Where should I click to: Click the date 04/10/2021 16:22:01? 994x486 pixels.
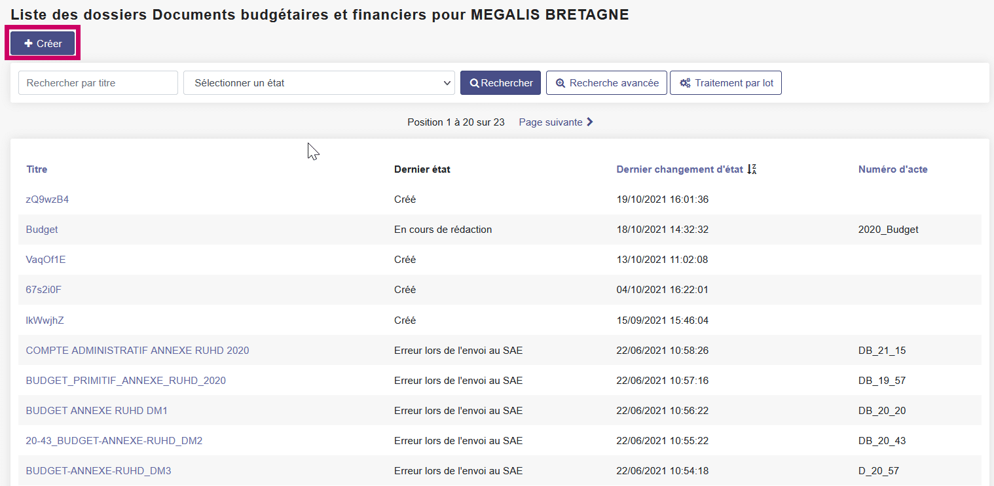point(663,290)
